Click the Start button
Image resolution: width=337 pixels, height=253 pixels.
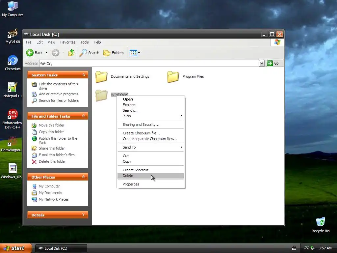15,248
